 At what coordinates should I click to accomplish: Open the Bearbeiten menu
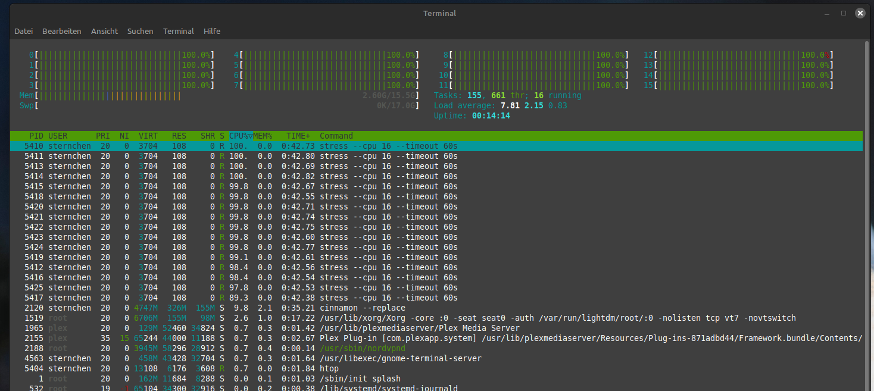[62, 31]
